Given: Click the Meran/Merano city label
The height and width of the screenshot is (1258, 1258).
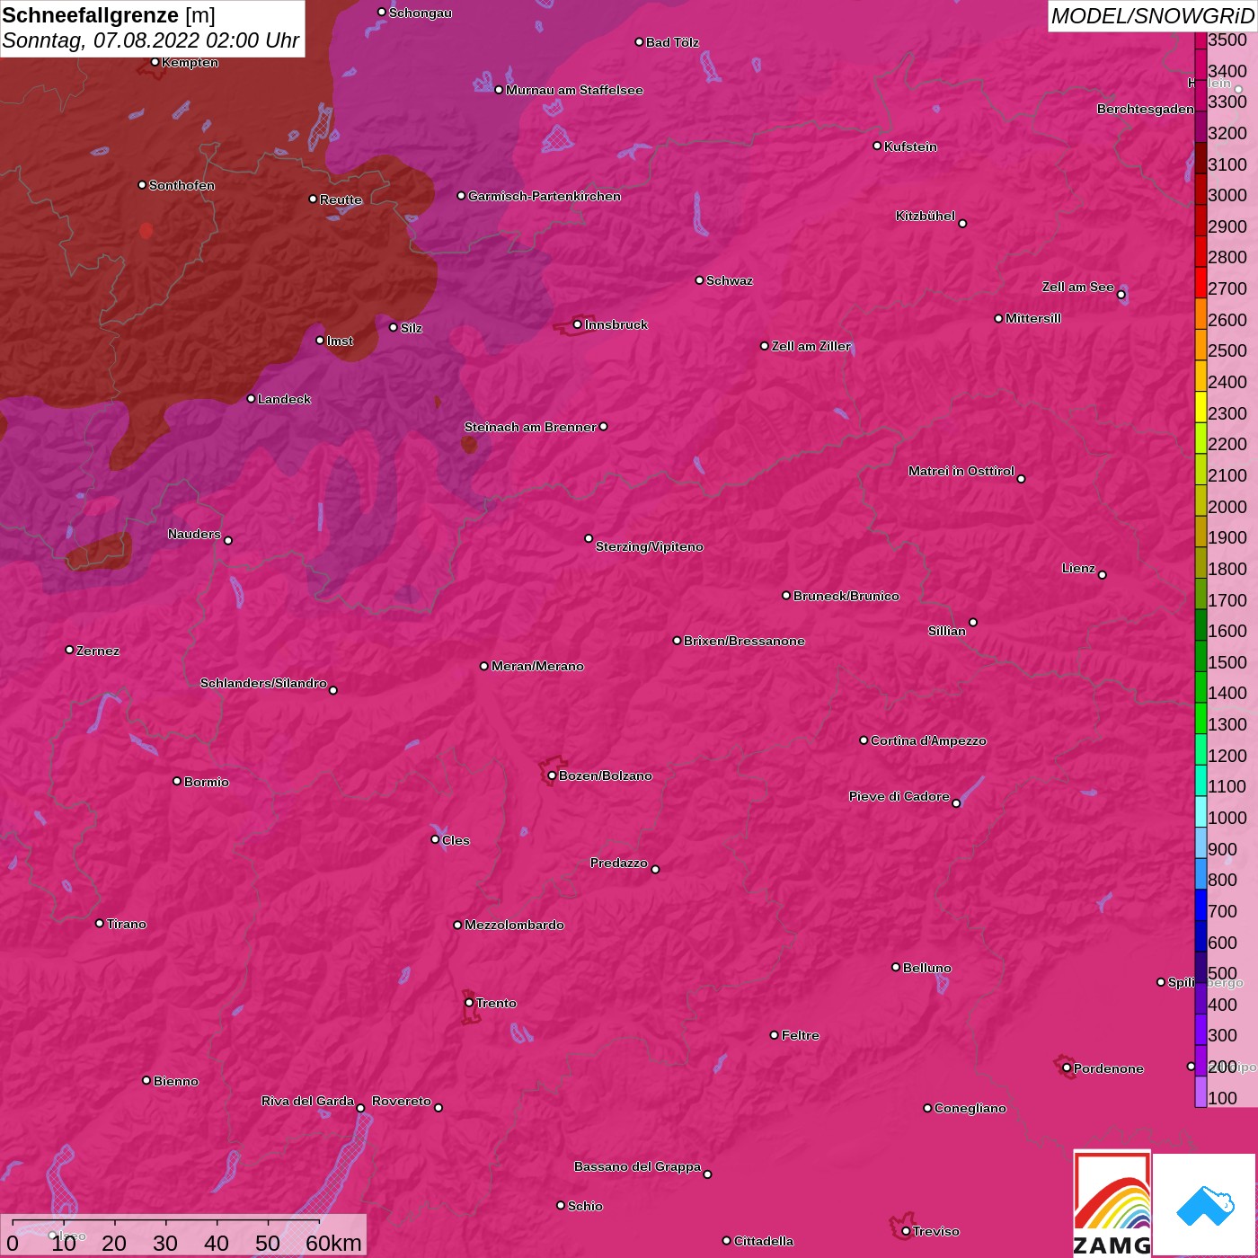Looking at the screenshot, I should pos(537,666).
